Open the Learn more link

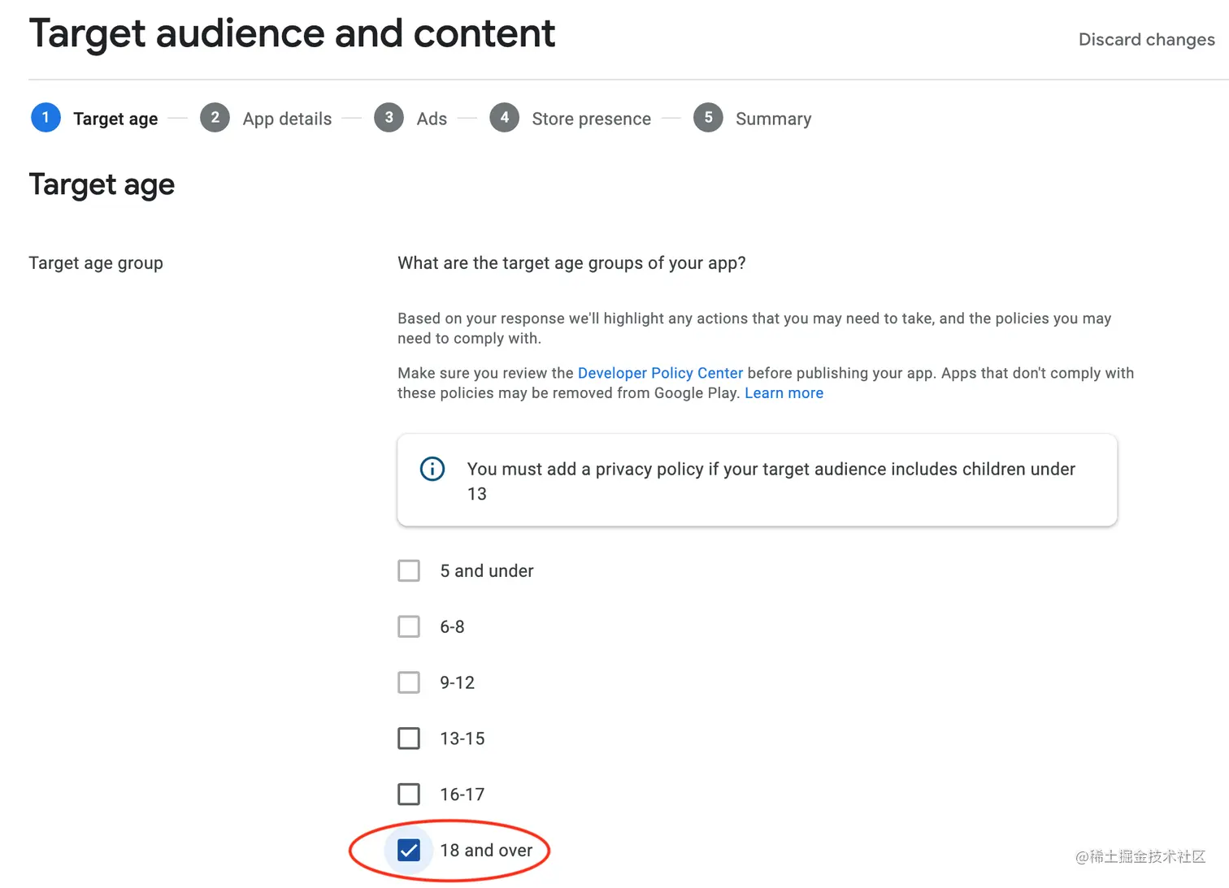(x=784, y=393)
